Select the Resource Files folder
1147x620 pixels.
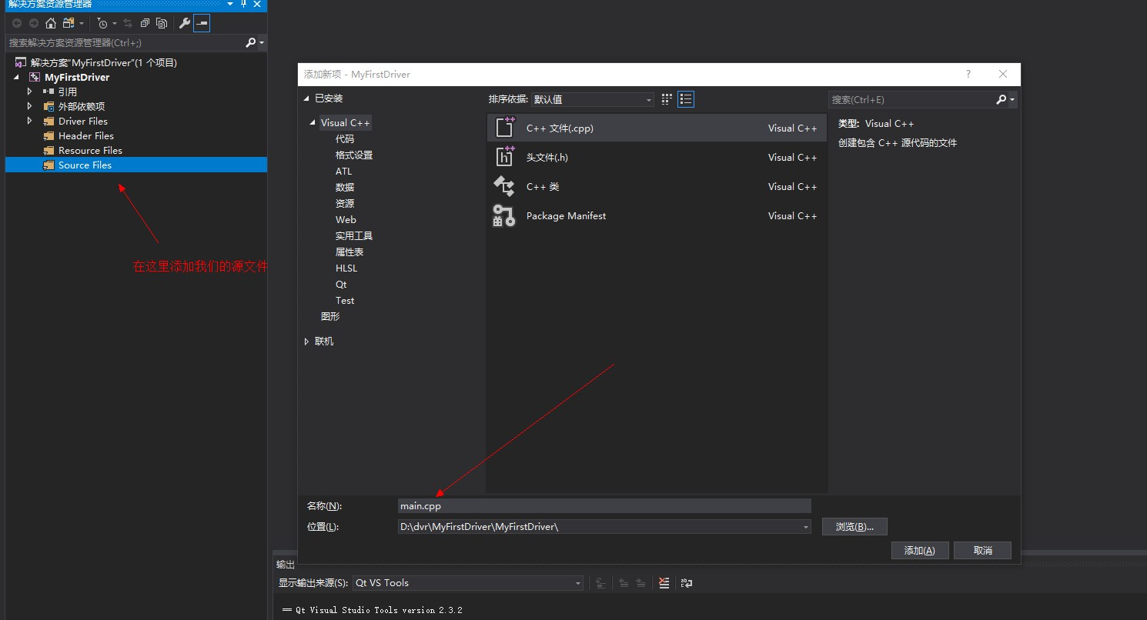point(90,150)
